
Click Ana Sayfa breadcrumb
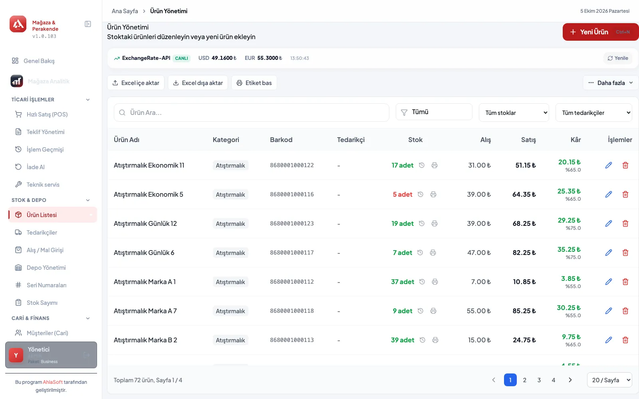(x=125, y=11)
